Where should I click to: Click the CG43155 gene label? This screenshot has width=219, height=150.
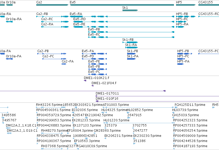pyautogui.click(x=206, y=2)
